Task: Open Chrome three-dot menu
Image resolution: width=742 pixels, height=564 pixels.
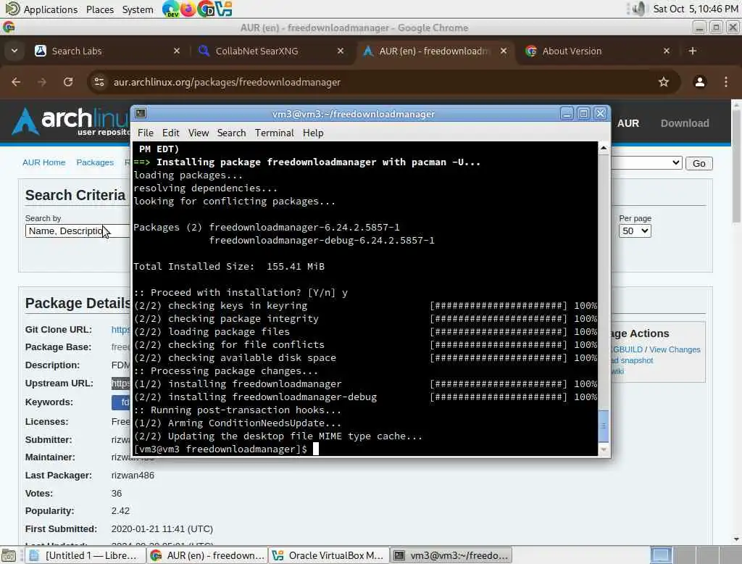Action: tap(726, 82)
